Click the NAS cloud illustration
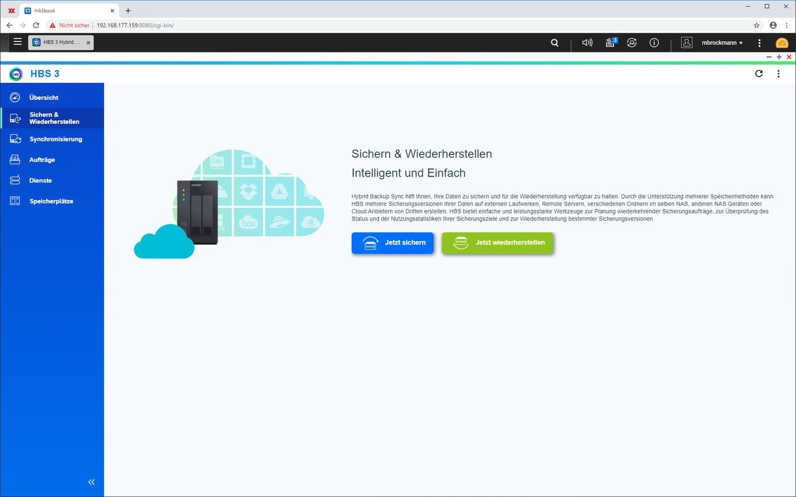796x497 pixels. [229, 203]
